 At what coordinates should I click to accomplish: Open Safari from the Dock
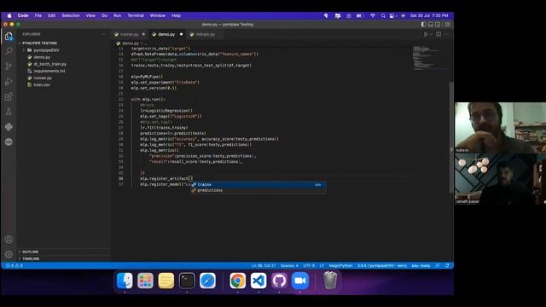[208, 281]
